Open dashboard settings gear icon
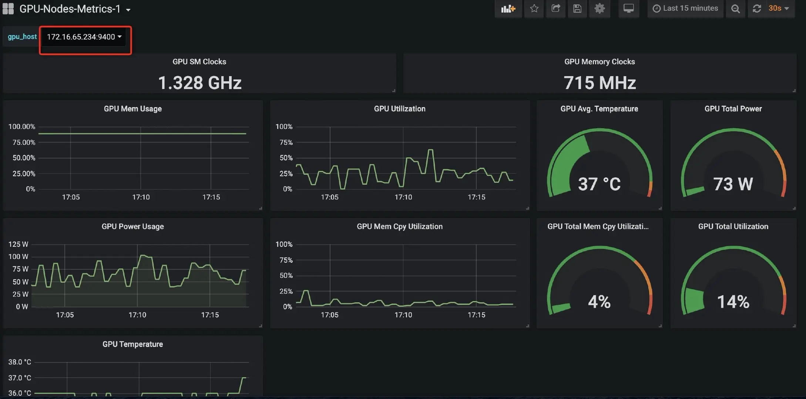The height and width of the screenshot is (399, 806). pyautogui.click(x=600, y=9)
